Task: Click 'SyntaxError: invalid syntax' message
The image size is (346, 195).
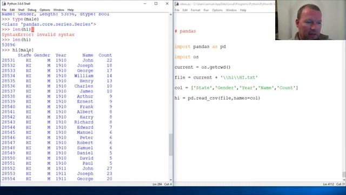Action: point(38,35)
